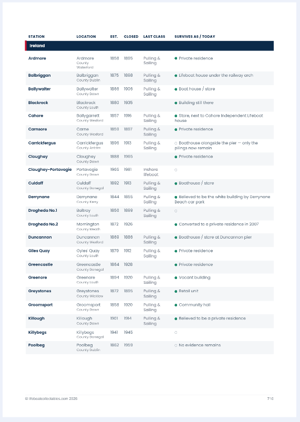
Task: Click the hollow dot before No evidence remains
Action: click(175, 345)
